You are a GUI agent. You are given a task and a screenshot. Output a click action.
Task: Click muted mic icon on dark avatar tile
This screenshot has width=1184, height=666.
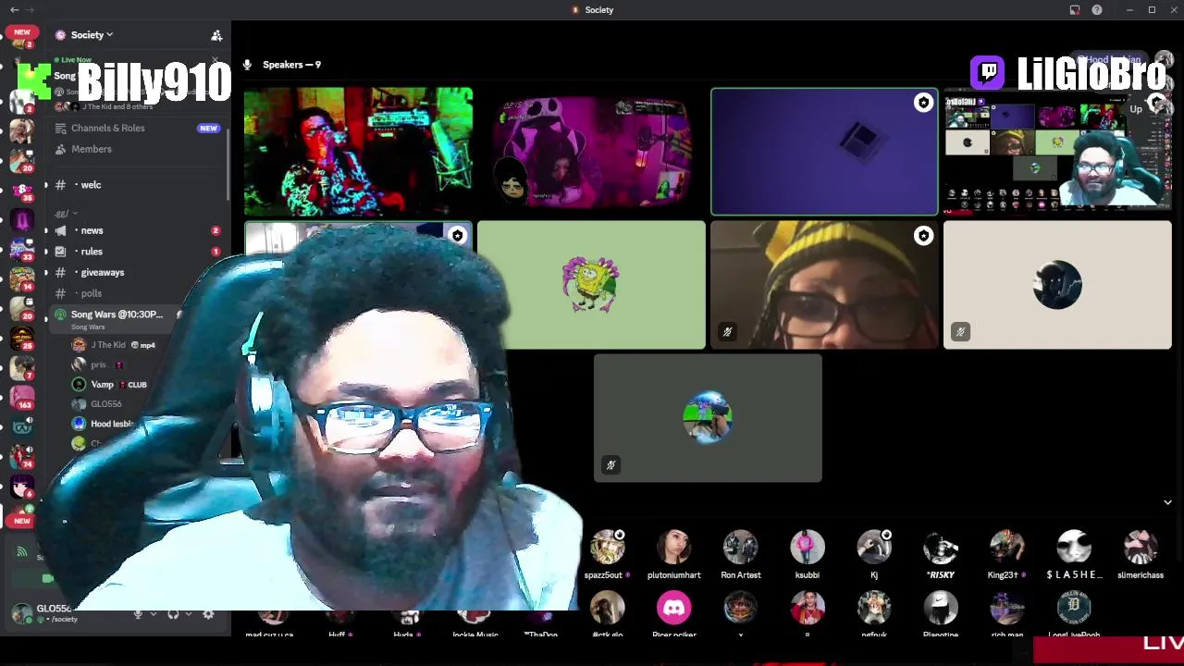pyautogui.click(x=960, y=331)
